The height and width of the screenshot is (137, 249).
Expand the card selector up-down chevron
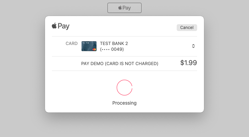(x=193, y=46)
